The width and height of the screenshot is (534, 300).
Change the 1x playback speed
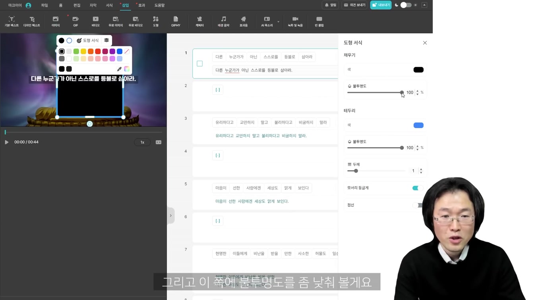pos(142,142)
